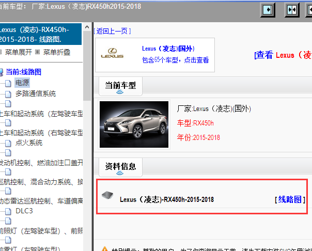This screenshot has width=312, height=251.
Task: Click the collapse-both-sides panel button
Action: click(x=292, y=10)
